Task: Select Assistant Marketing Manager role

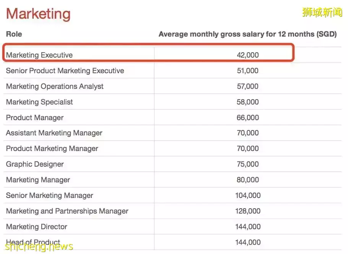Action: (54, 133)
